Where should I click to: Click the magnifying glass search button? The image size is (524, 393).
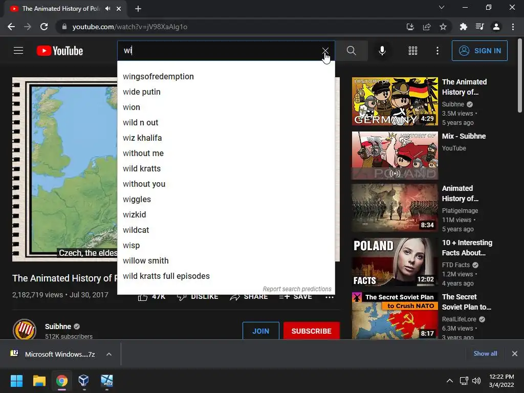tap(351, 51)
